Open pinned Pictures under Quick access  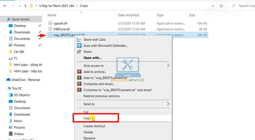tap(19, 45)
